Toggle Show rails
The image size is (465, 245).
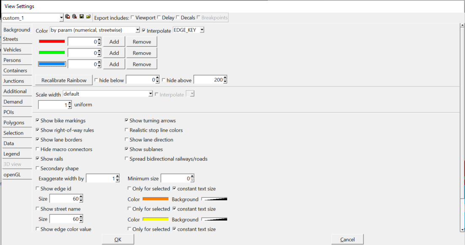coord(38,159)
